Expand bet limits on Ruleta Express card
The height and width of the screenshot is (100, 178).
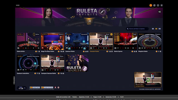tap(117, 34)
